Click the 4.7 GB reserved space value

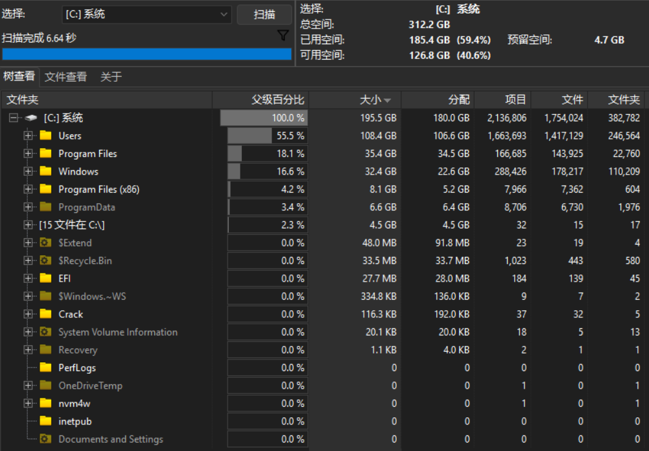pos(609,40)
